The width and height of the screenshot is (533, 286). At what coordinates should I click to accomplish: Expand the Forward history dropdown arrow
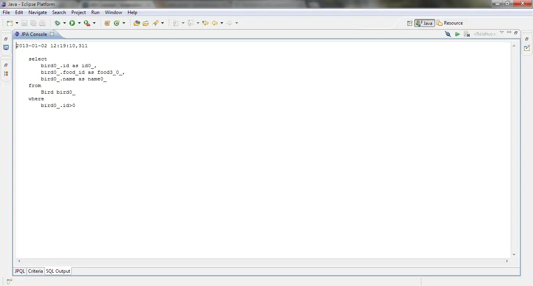[x=236, y=23]
